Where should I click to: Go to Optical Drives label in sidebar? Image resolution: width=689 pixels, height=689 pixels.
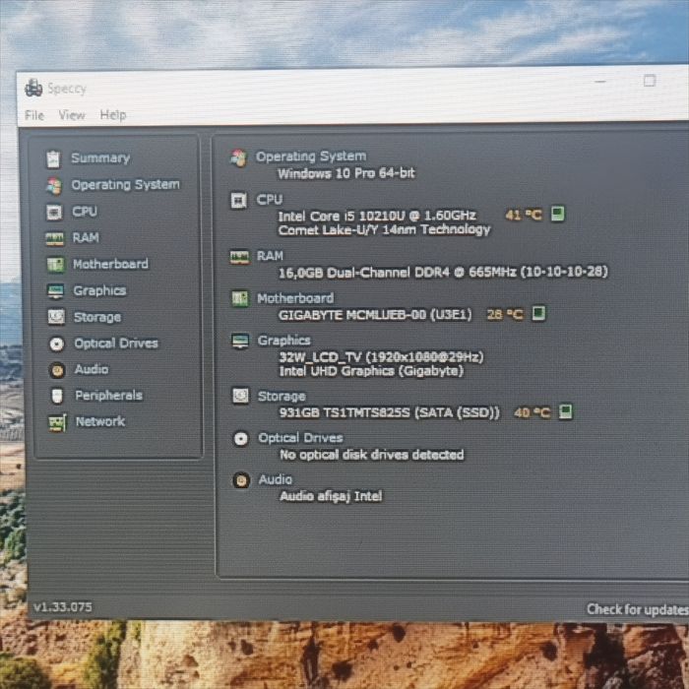(116, 344)
